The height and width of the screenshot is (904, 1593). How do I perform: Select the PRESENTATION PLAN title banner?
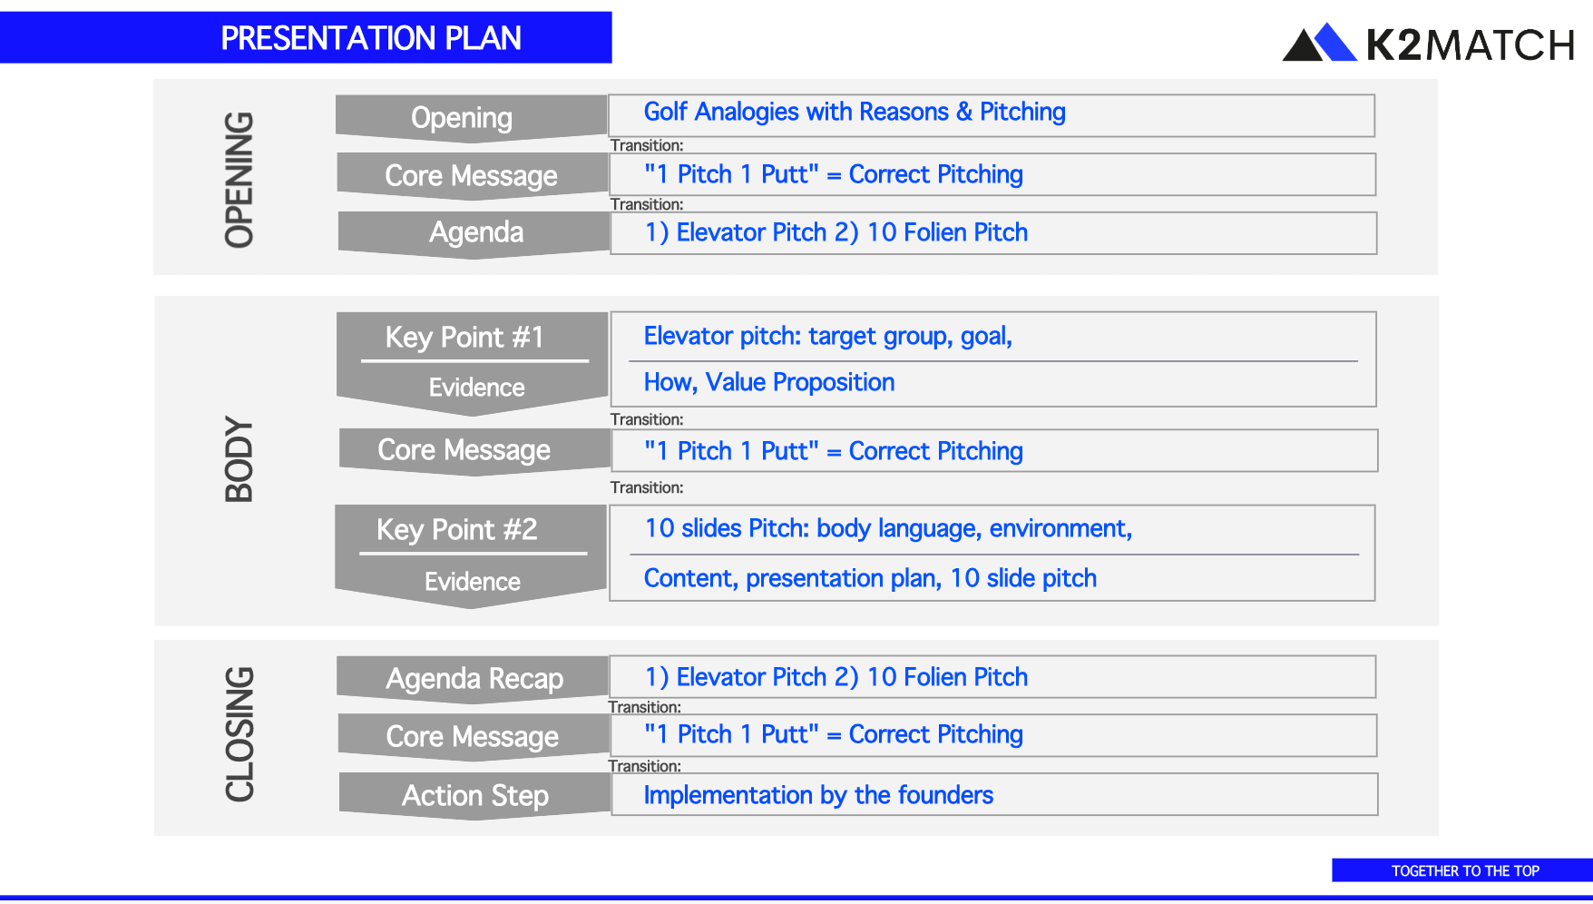click(306, 37)
